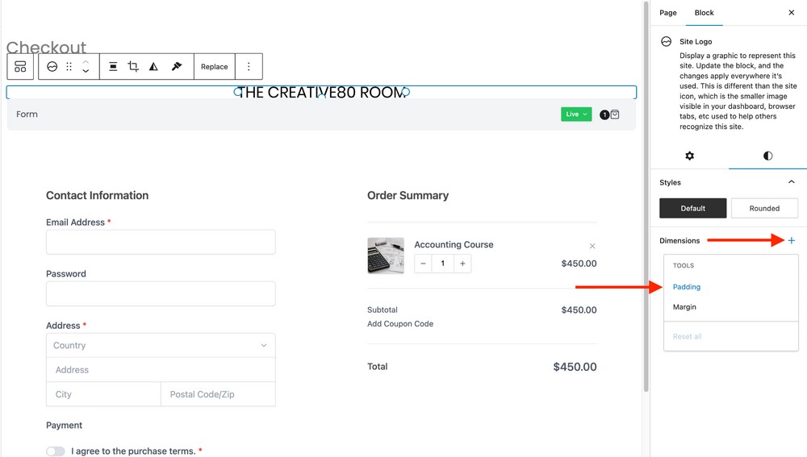Click the Replace button

tap(214, 67)
